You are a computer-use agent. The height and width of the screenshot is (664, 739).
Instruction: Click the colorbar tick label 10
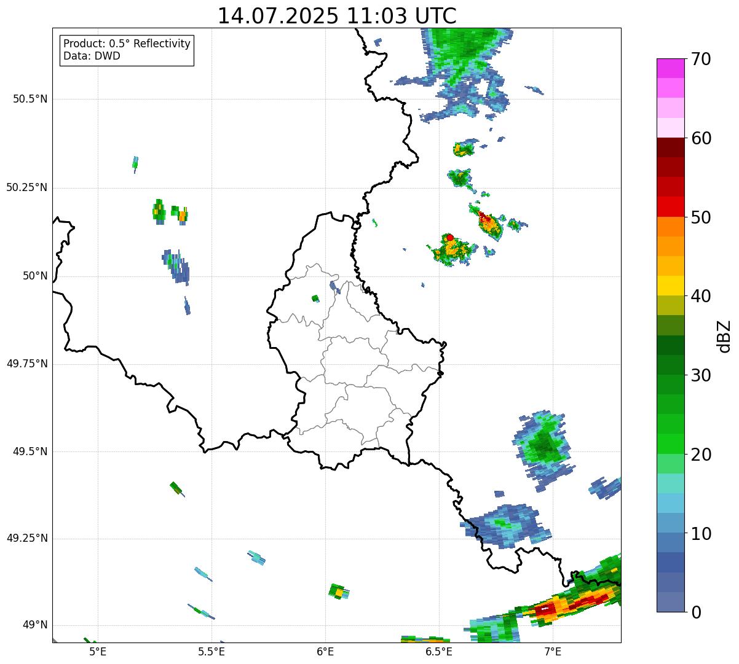pyautogui.click(x=701, y=534)
